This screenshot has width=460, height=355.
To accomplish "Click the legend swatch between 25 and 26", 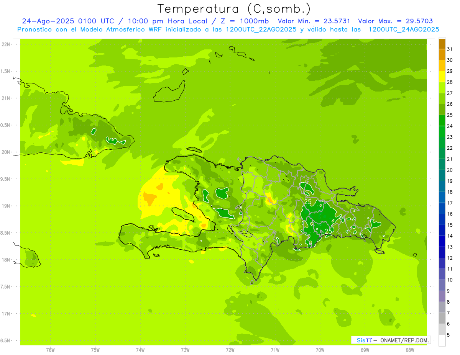I will [x=442, y=110].
